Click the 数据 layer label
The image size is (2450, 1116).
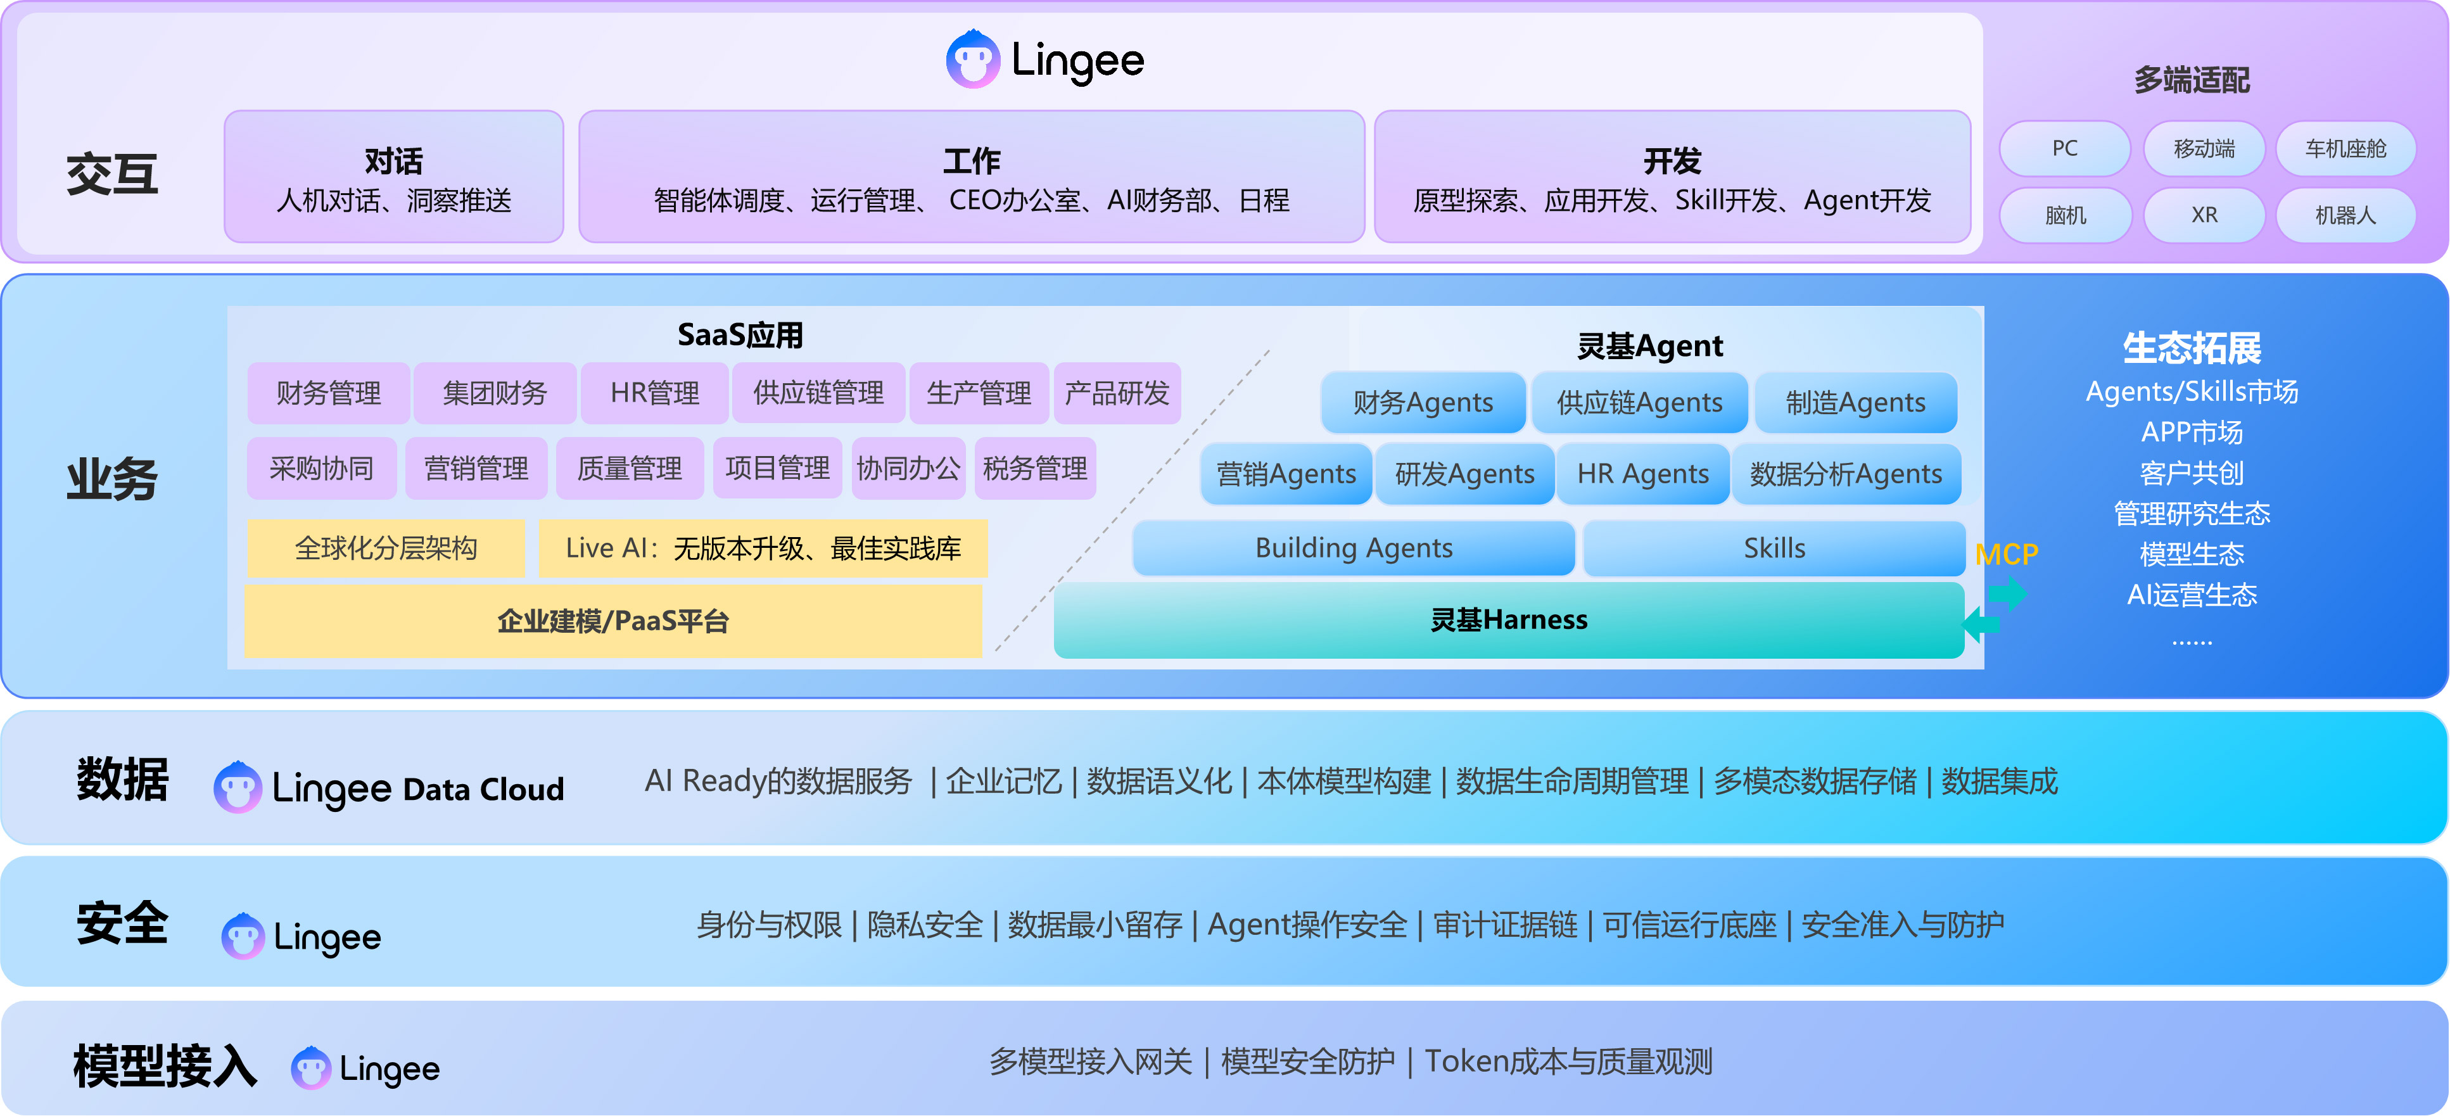pyautogui.click(x=123, y=779)
